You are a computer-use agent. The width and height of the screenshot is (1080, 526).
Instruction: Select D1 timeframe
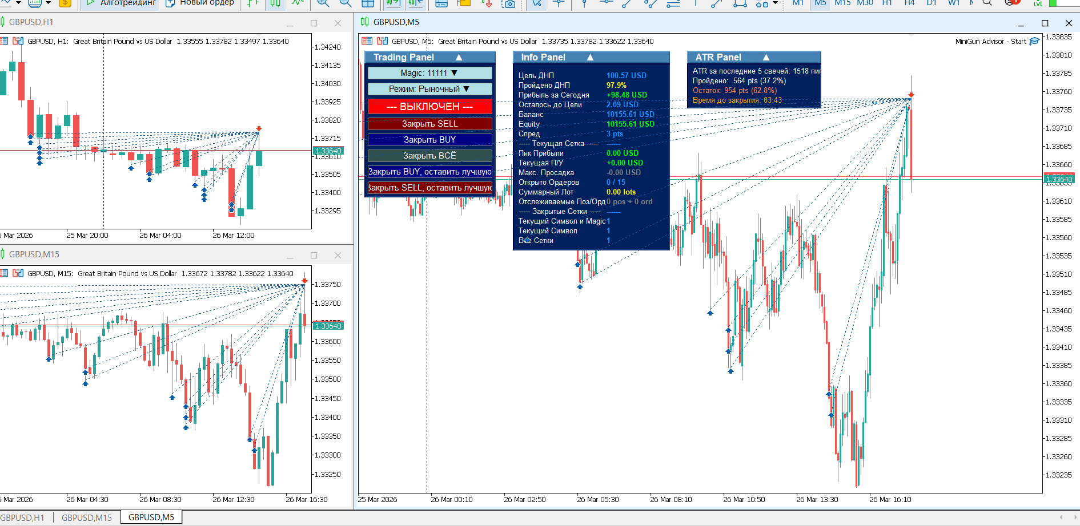click(x=932, y=3)
